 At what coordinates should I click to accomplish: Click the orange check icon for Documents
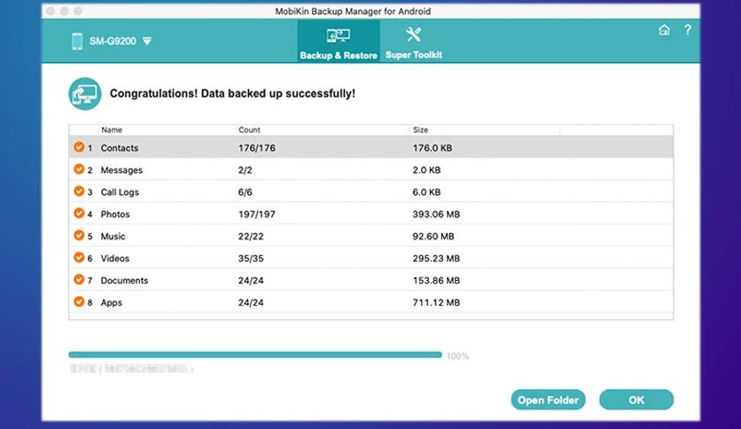79,280
